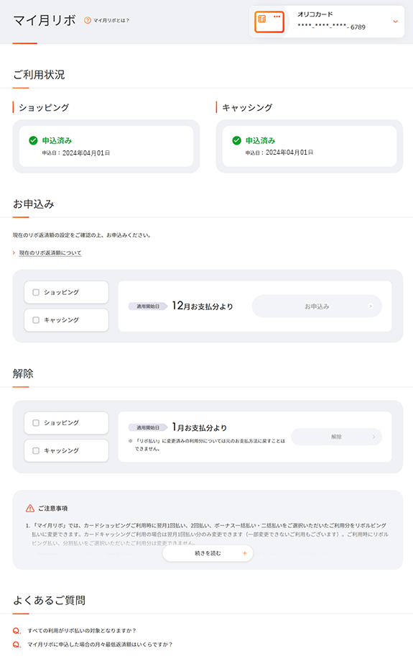Click the warning triangle beside ご注意事項
Viewport: 413px width, 664px height.
[x=30, y=508]
